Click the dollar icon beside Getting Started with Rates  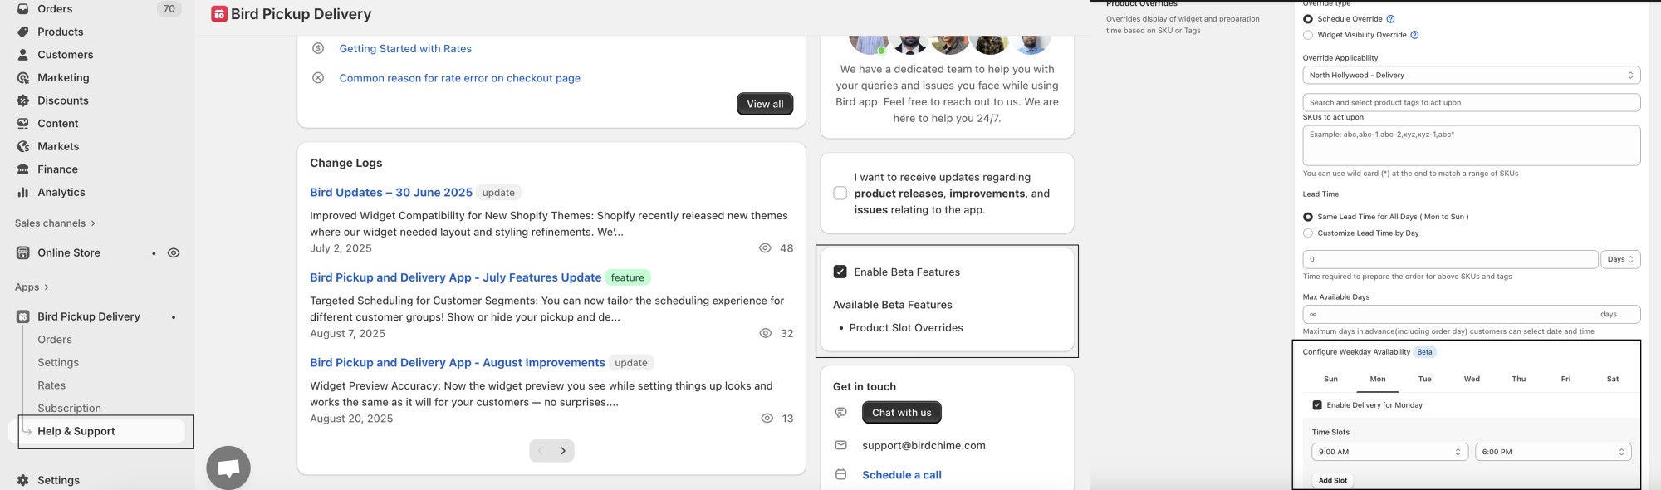pyautogui.click(x=318, y=48)
